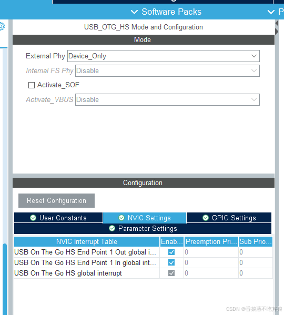Viewport: 284px width, 315px height.
Task: Click the lower expand arrow on right edge
Action: pyautogui.click(x=277, y=32)
